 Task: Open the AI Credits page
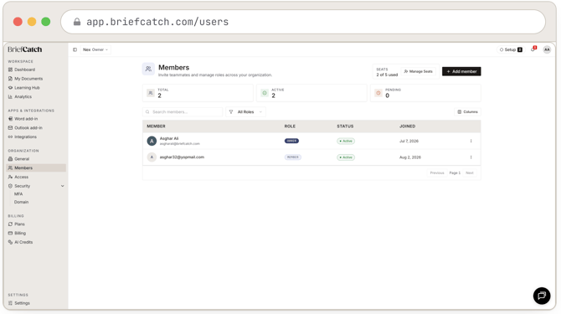coord(20,242)
